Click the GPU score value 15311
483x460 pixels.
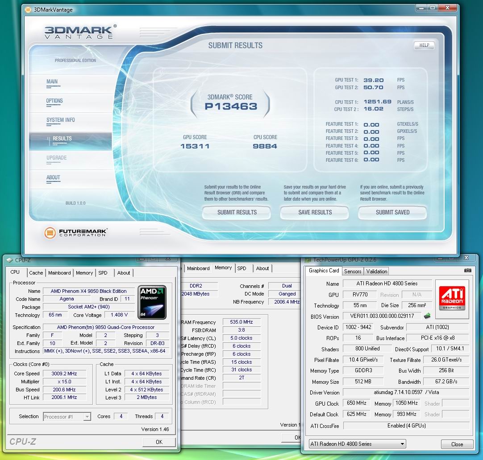click(x=195, y=146)
